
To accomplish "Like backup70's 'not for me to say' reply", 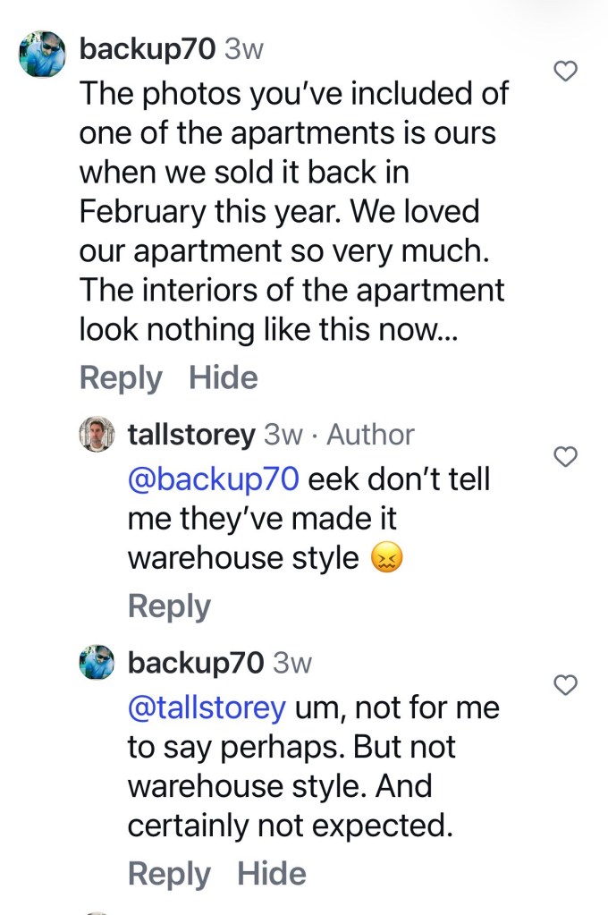I will click(x=565, y=684).
